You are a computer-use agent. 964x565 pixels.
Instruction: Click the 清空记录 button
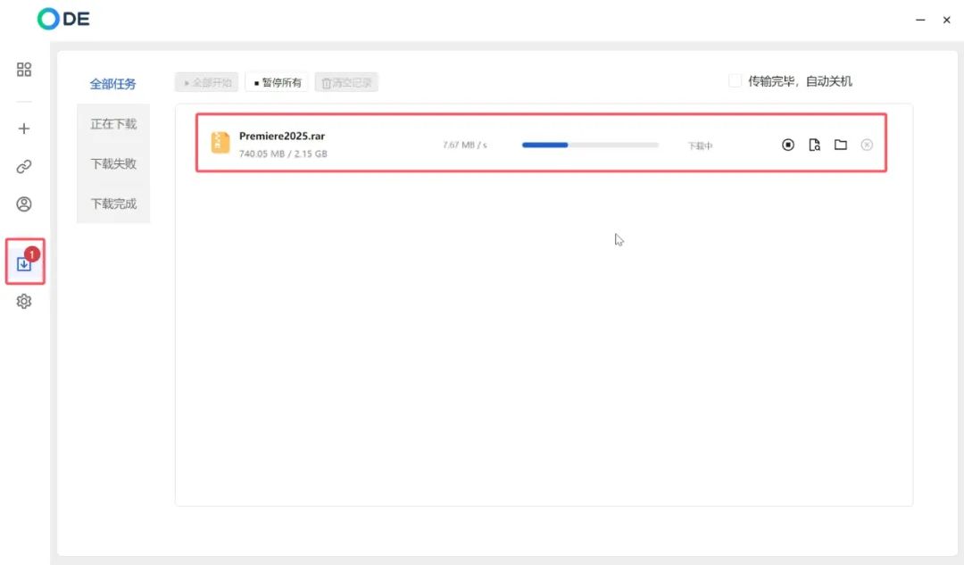346,83
